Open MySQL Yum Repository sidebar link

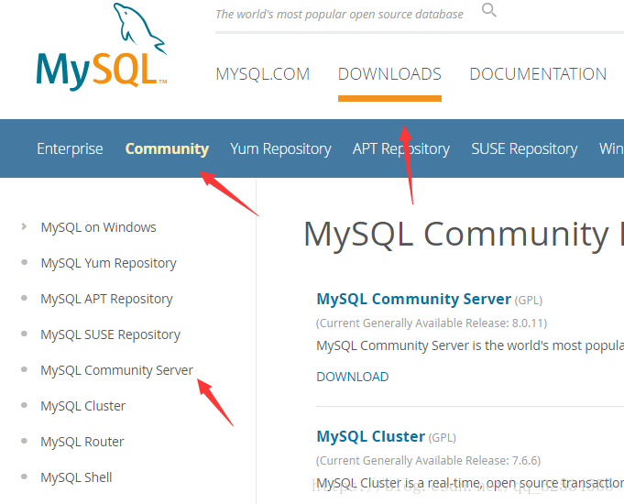pos(108,263)
